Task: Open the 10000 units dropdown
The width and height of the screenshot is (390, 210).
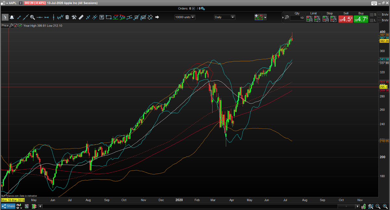Action: tap(185, 17)
